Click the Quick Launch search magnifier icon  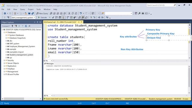175,5
